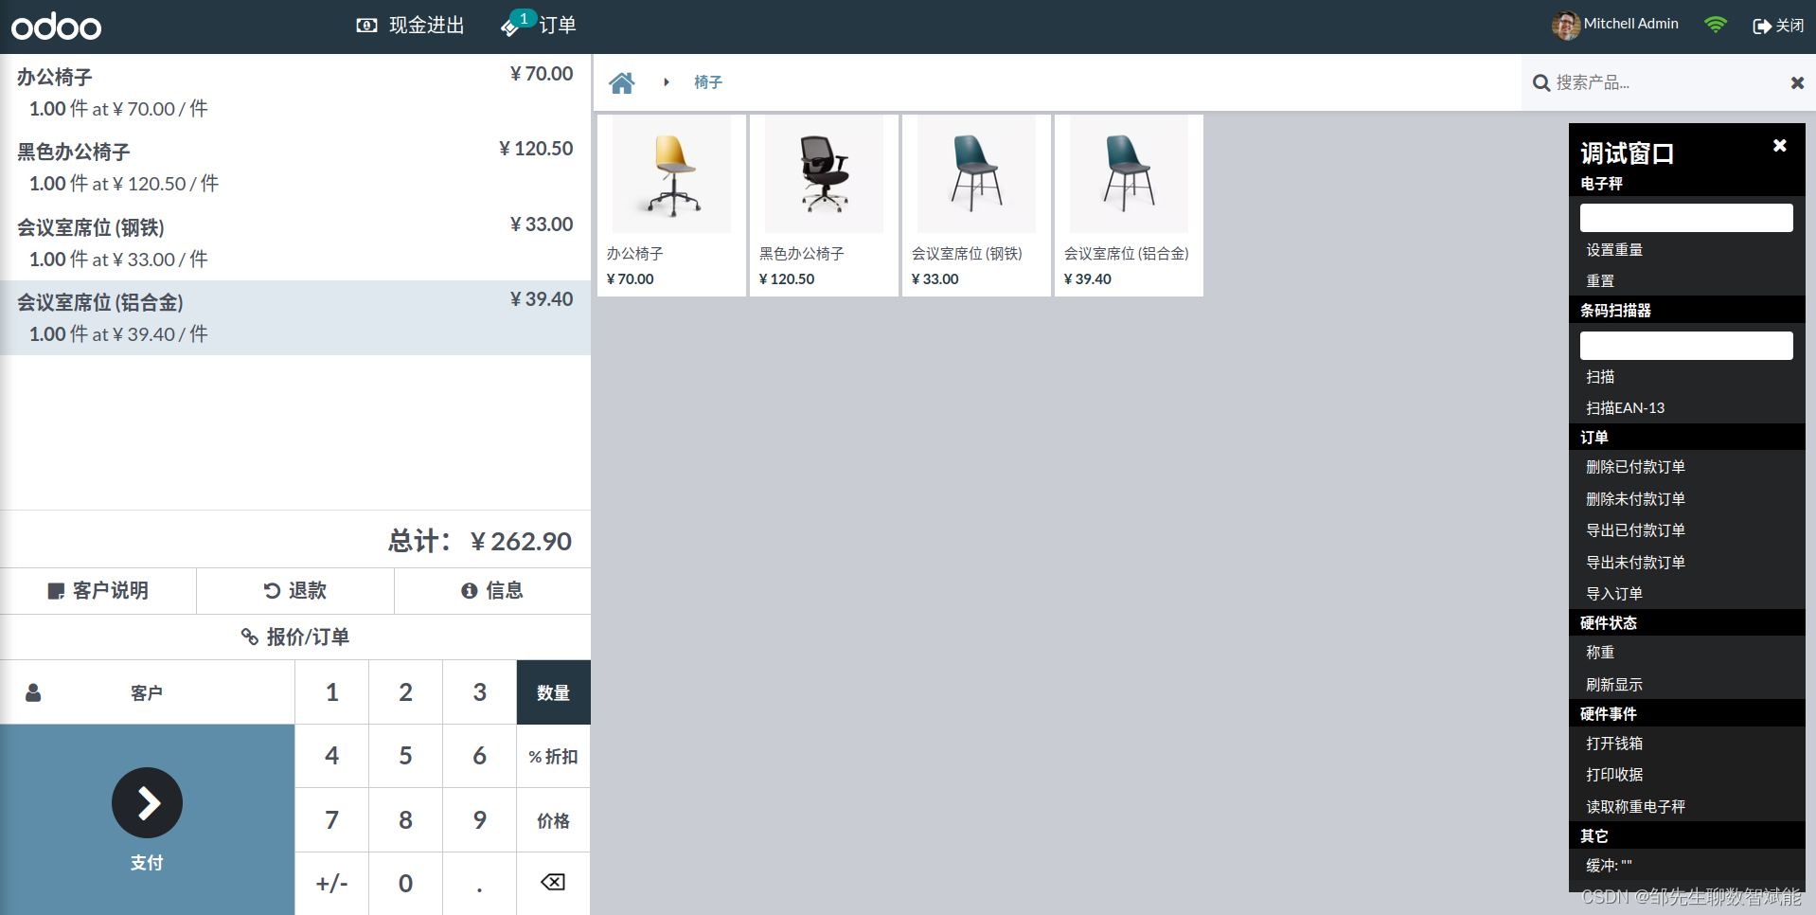Tap numpad digit 0

tap(405, 884)
